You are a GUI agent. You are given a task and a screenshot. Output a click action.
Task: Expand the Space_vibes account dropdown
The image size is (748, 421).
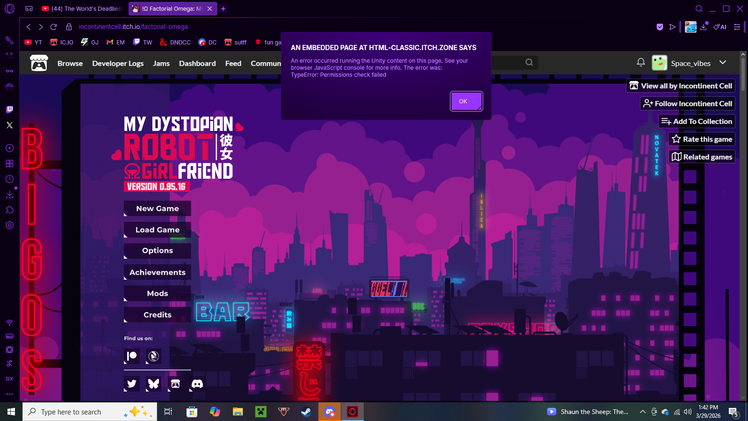[x=723, y=62]
